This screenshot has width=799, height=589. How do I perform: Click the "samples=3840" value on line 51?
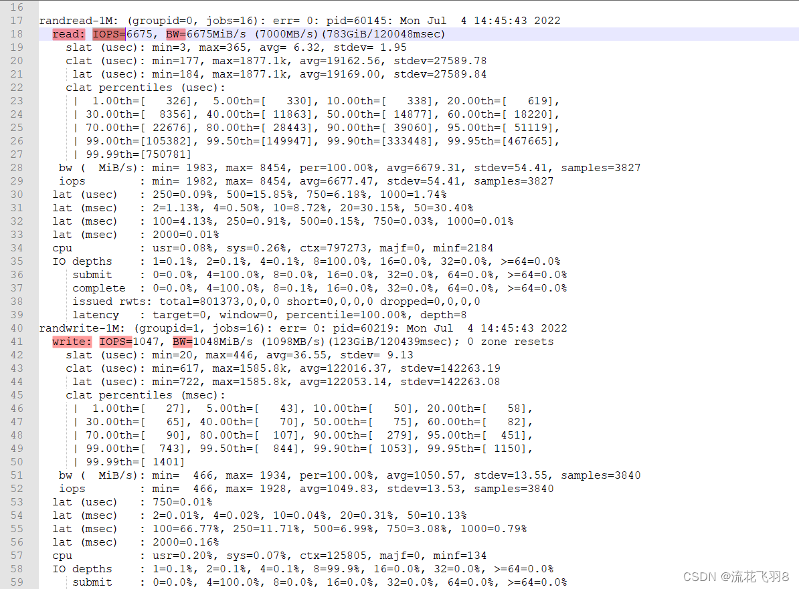(603, 475)
